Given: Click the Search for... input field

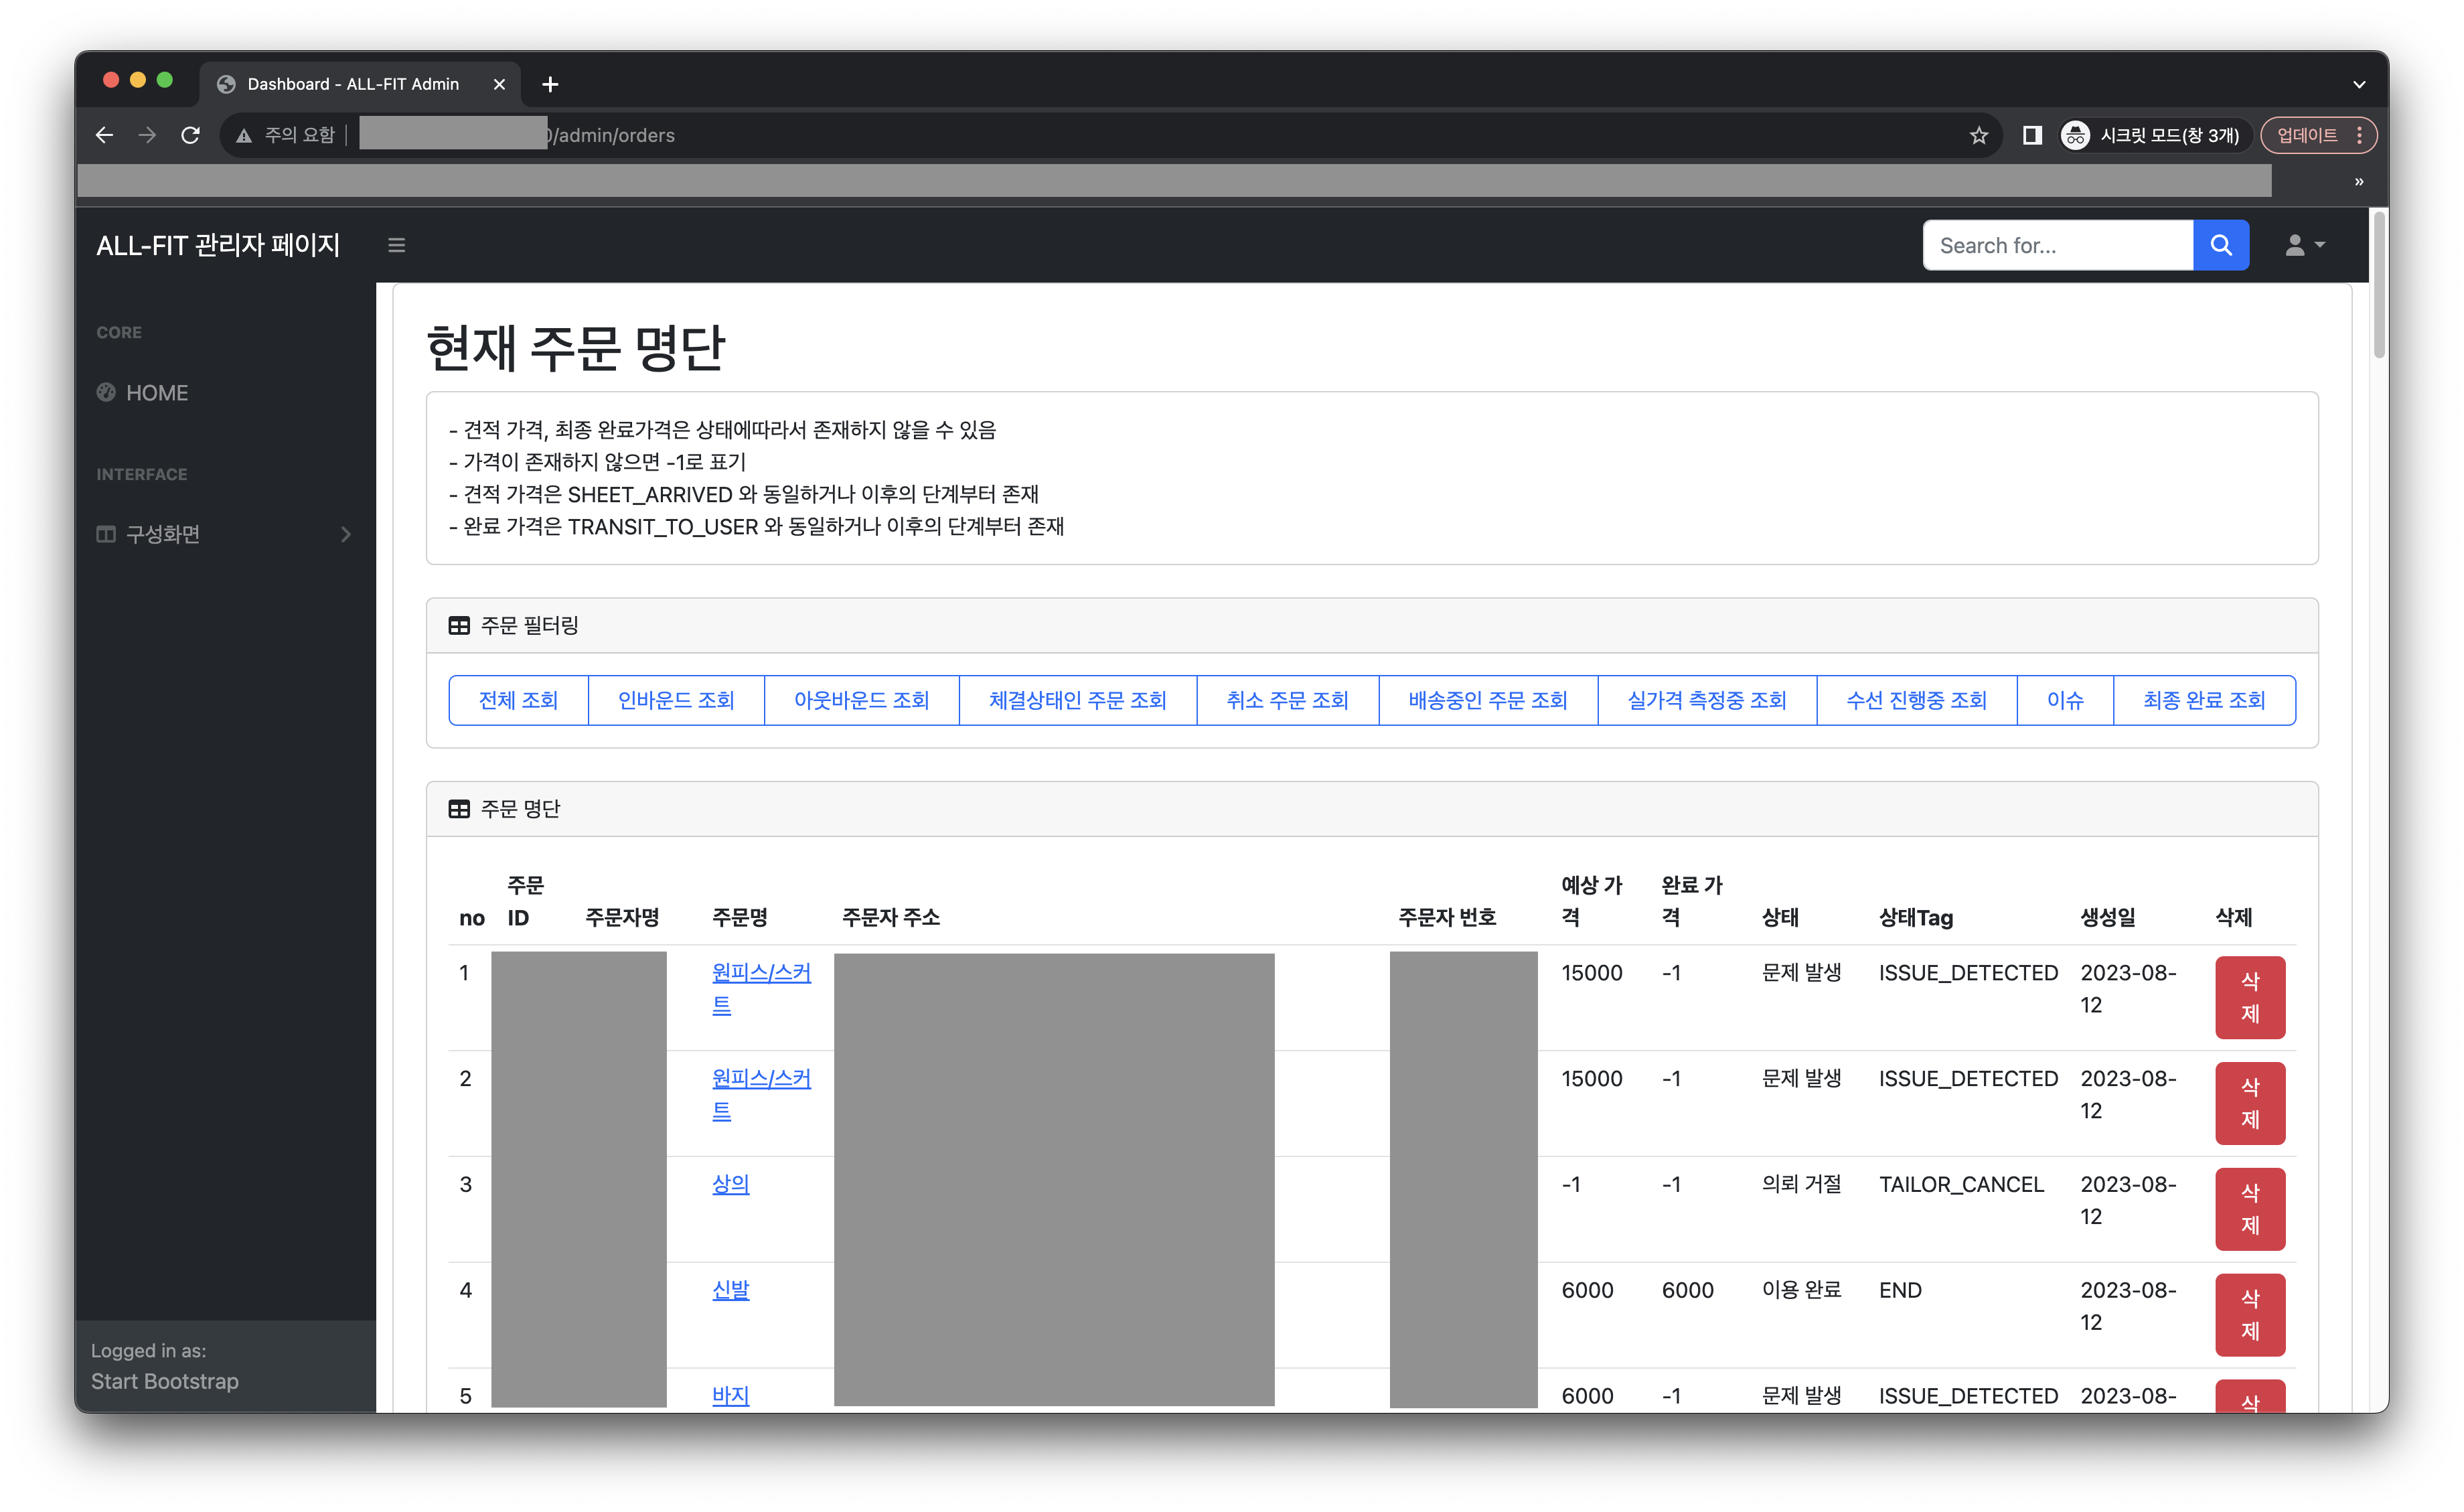Looking at the screenshot, I should click(x=2056, y=245).
